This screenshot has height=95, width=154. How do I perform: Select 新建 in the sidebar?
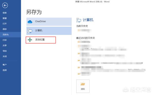(5, 18)
